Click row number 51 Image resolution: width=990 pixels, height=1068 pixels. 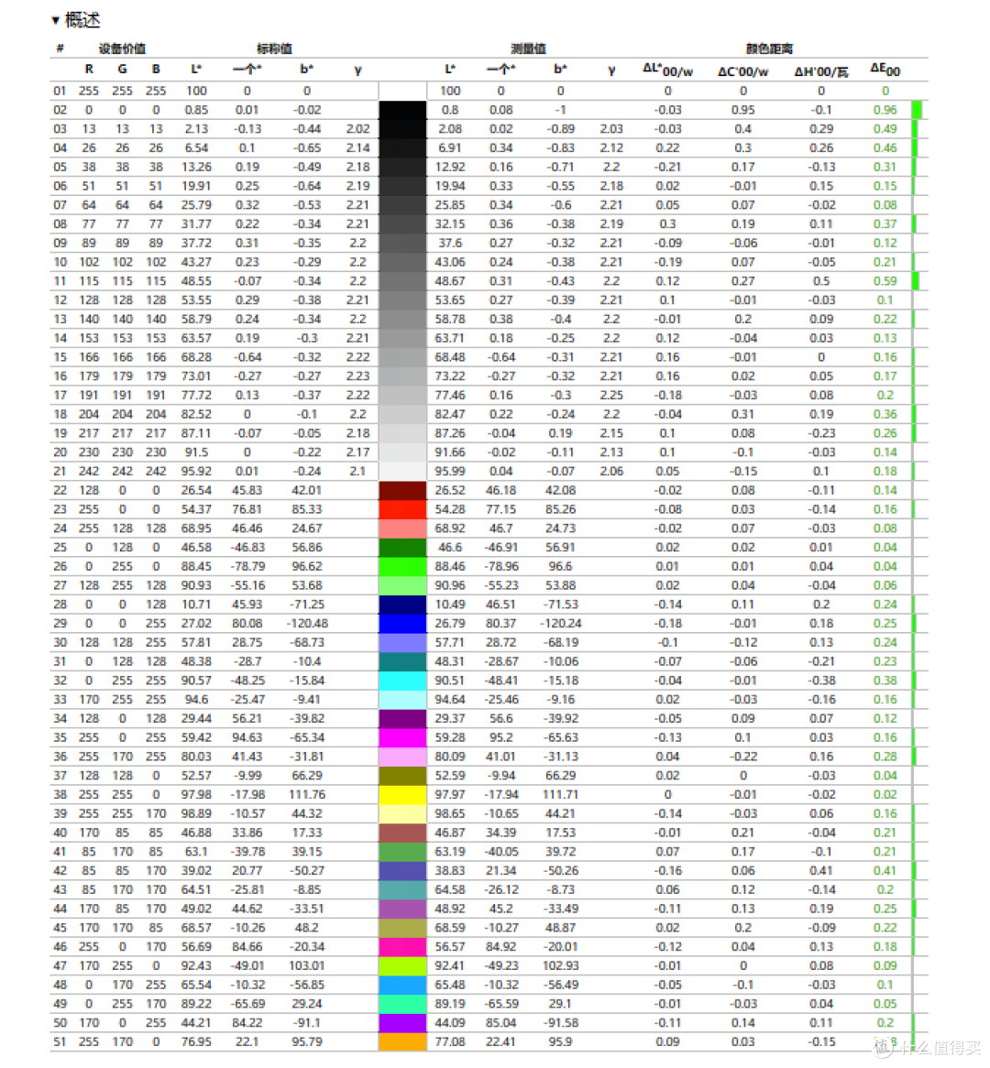(x=60, y=1042)
